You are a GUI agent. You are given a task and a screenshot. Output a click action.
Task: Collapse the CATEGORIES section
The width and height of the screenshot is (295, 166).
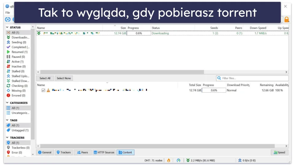coord(7,103)
